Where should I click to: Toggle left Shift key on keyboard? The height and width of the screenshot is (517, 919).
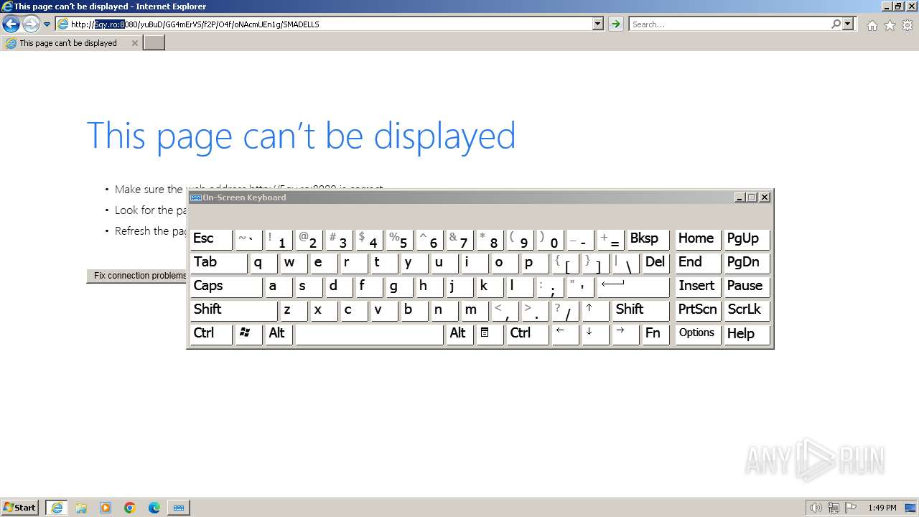(x=233, y=310)
